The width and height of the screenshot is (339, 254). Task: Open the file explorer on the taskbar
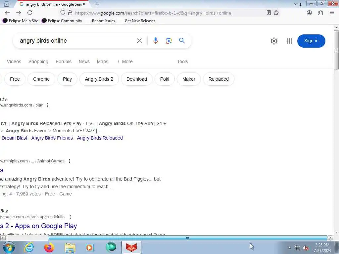pyautogui.click(x=70, y=247)
